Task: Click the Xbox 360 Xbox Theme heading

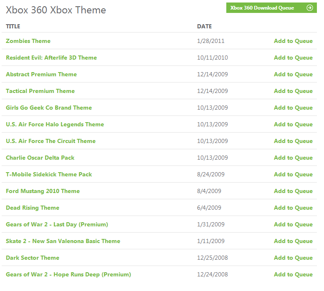Action: 56,10
